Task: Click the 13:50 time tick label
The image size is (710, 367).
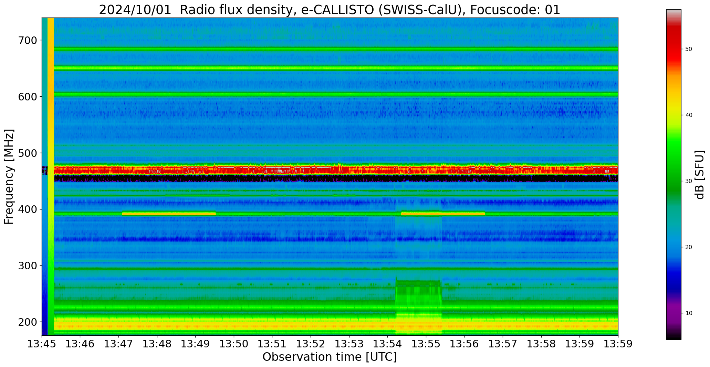Action: coord(234,344)
